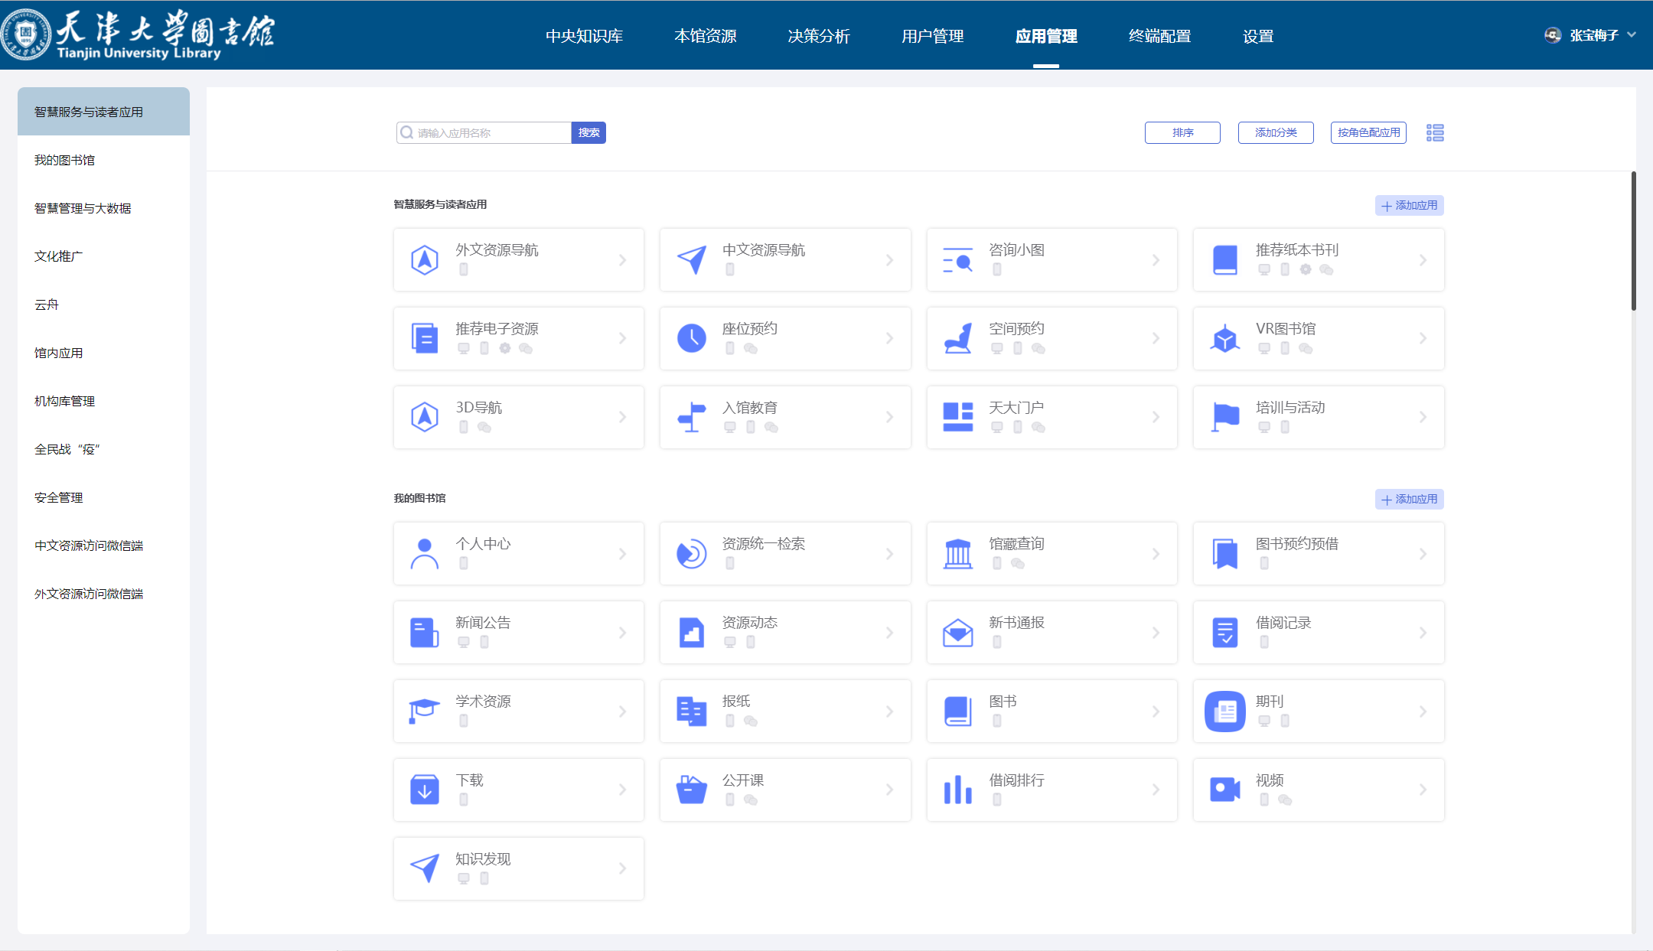Click the VR图书馆 cube icon
Image resolution: width=1653 pixels, height=951 pixels.
pyautogui.click(x=1224, y=338)
